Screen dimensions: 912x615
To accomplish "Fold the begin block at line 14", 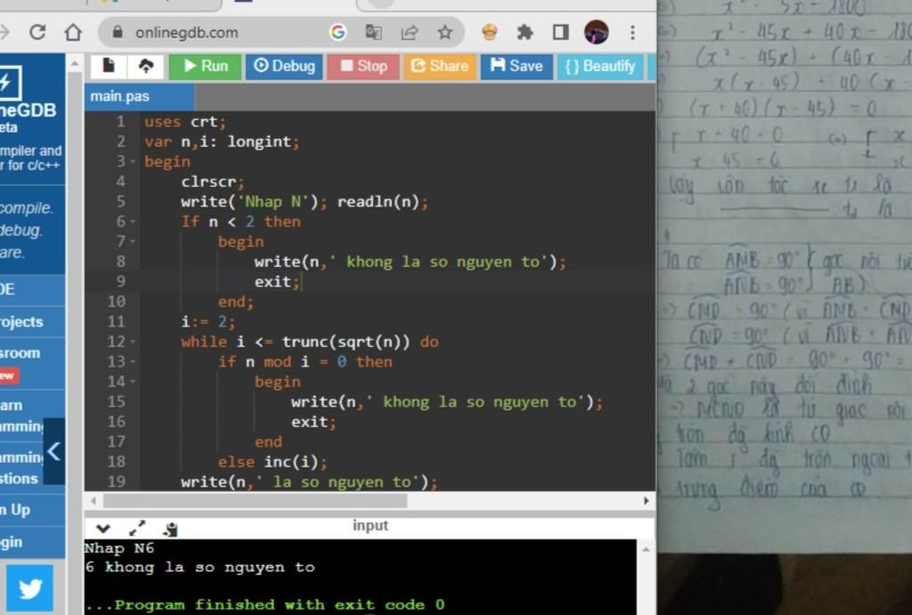I will point(134,382).
